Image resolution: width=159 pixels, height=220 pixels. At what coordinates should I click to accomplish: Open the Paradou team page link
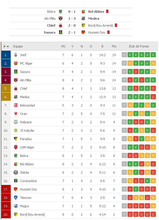click(26, 139)
